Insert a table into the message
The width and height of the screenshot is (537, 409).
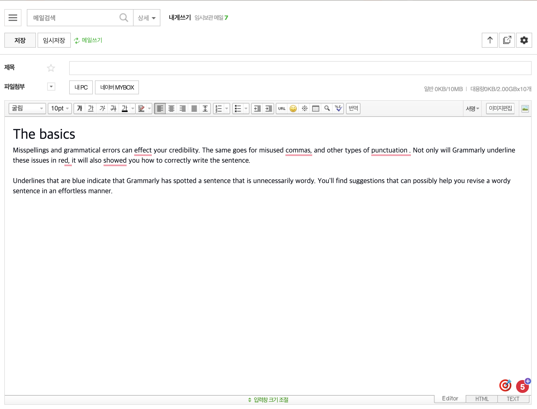(316, 108)
